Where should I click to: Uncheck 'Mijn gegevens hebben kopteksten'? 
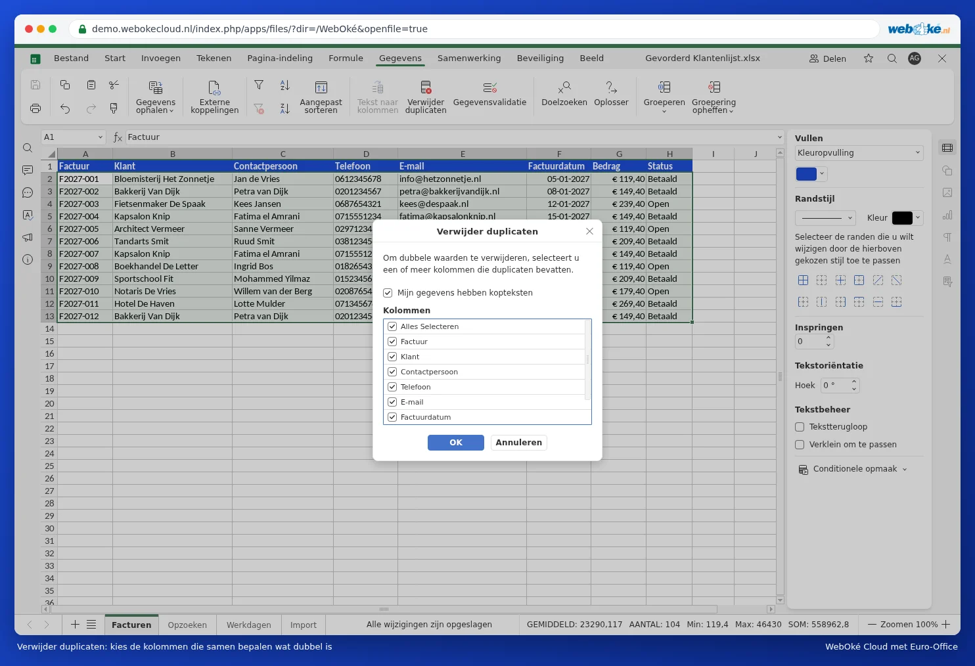click(388, 293)
